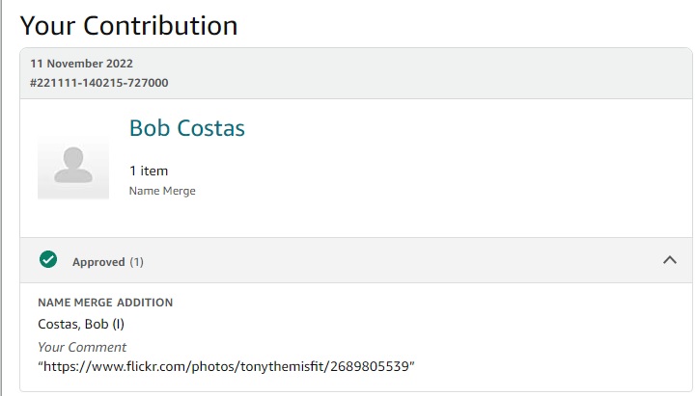Select the 11 November 2022 date

coord(81,65)
